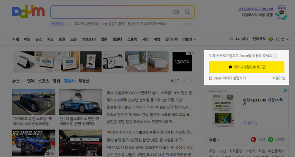
Task: Click the magnifier search icon
Action: point(187,12)
